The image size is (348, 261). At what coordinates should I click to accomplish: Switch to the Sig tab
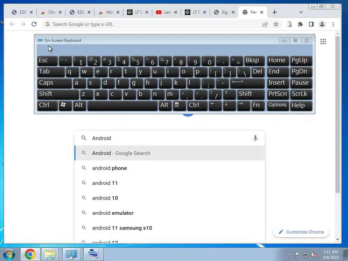224,12
